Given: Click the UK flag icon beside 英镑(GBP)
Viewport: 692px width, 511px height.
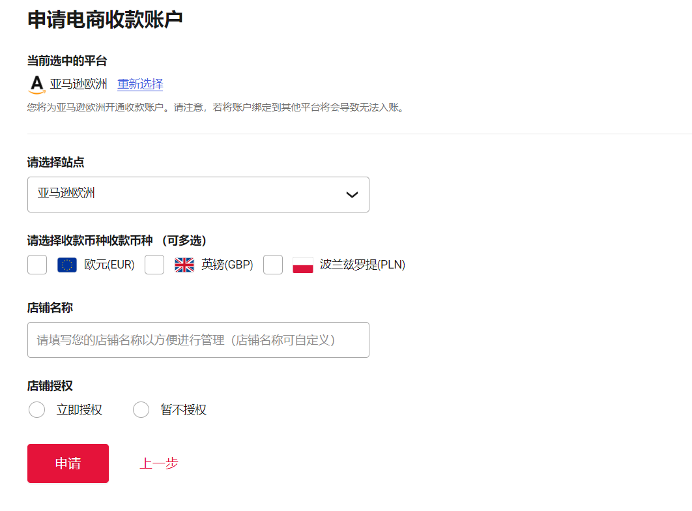Looking at the screenshot, I should coord(184,265).
